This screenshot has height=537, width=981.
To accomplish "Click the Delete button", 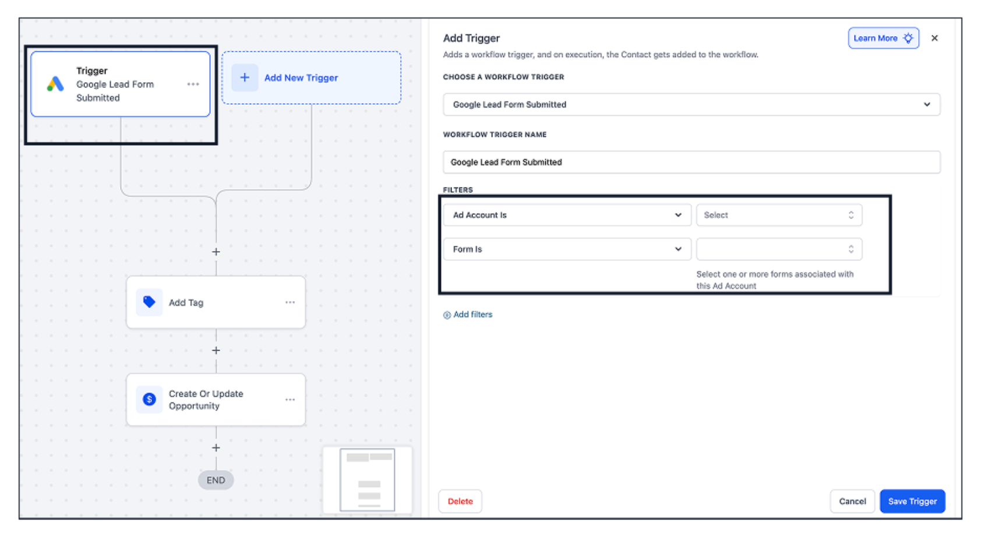I will tap(460, 501).
